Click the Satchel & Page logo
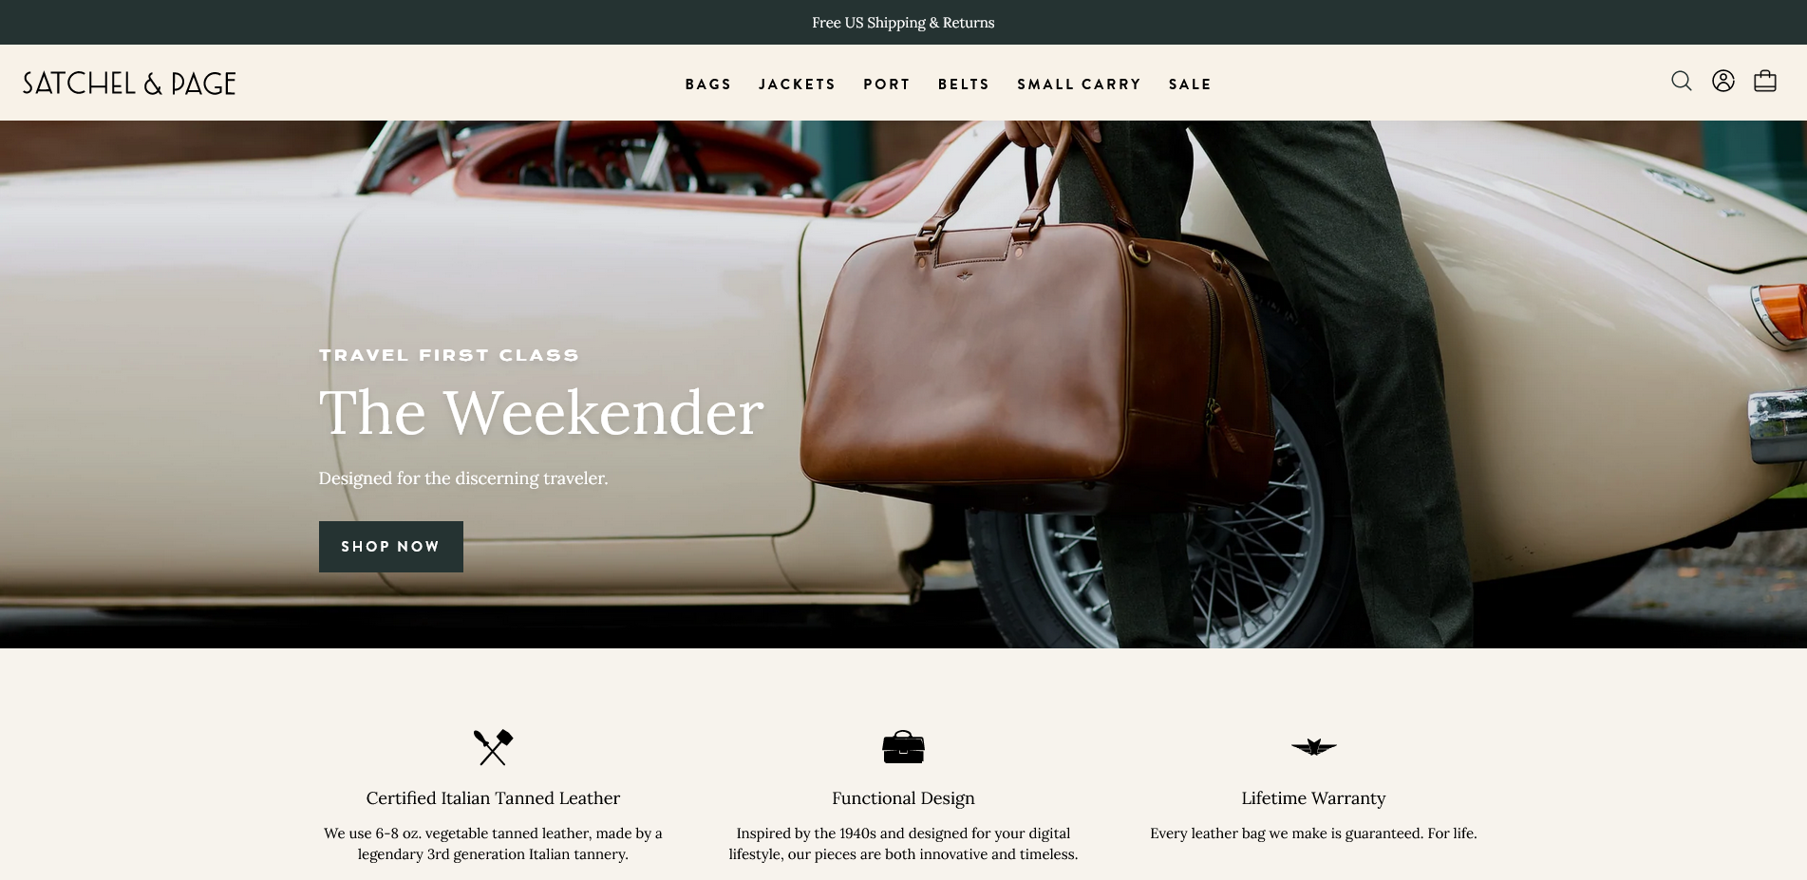The width and height of the screenshot is (1807, 880). [129, 84]
